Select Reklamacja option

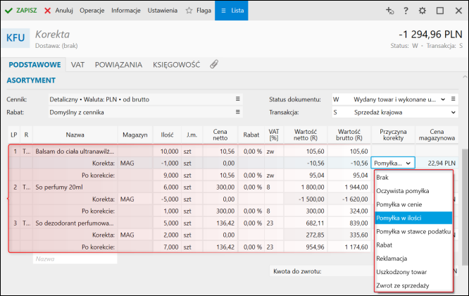point(413,259)
